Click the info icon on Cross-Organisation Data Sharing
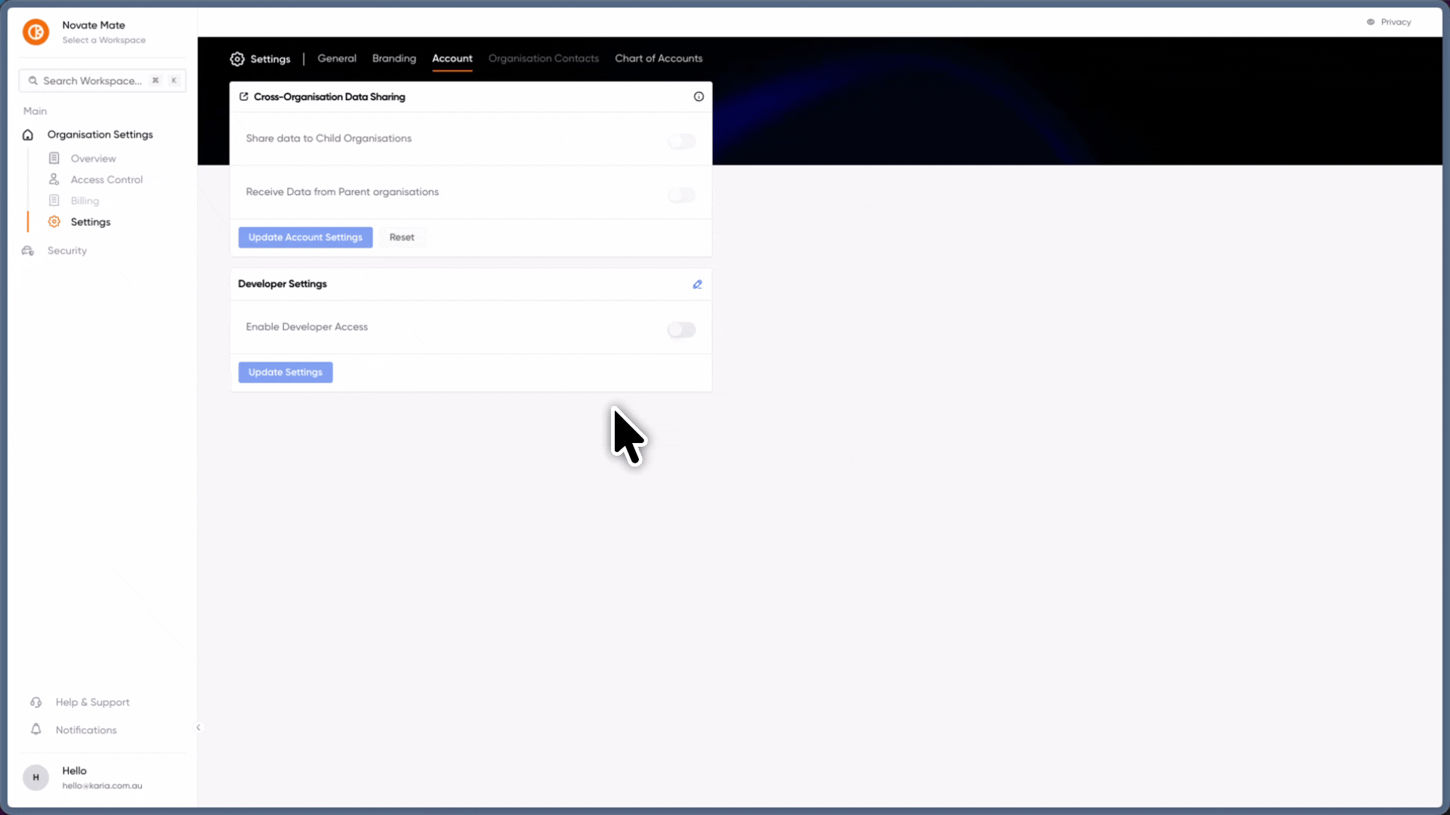The width and height of the screenshot is (1450, 815). point(699,97)
